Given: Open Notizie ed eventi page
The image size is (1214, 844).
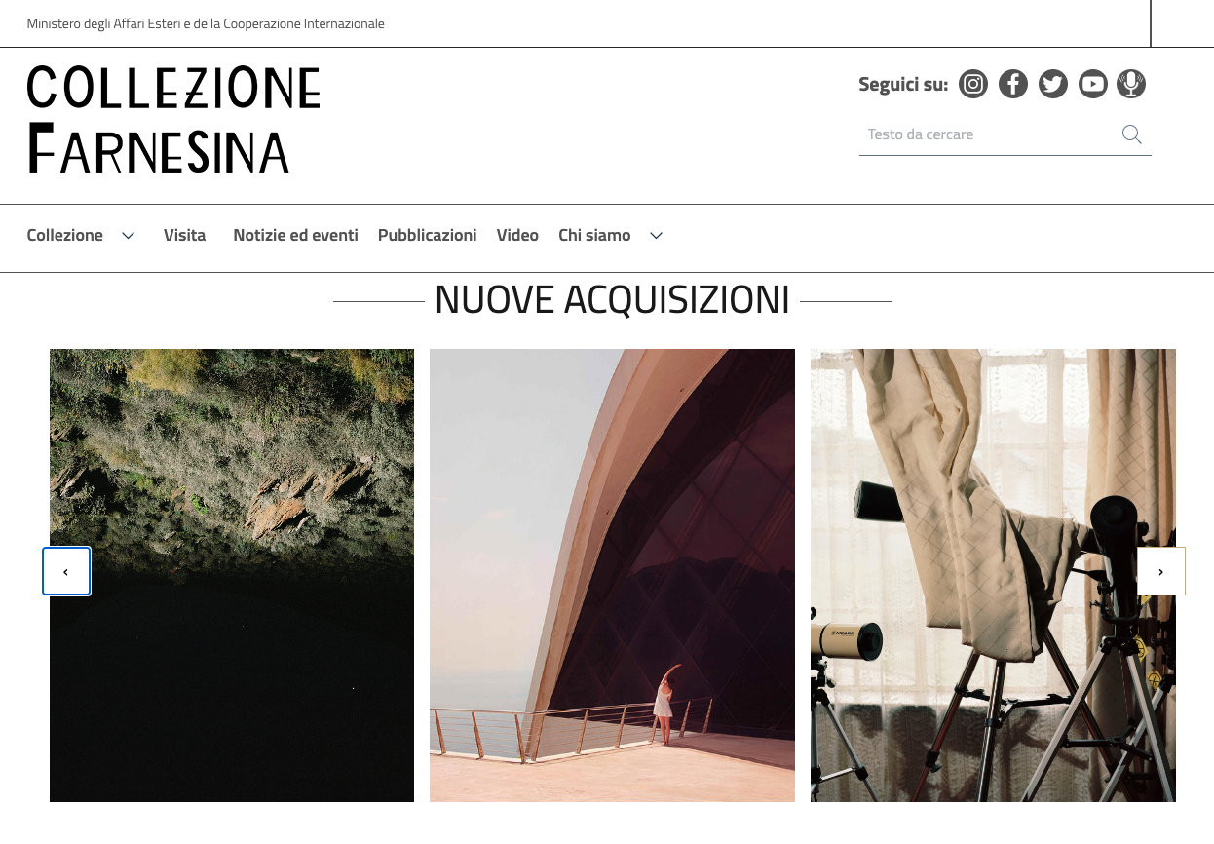Looking at the screenshot, I should (x=295, y=235).
